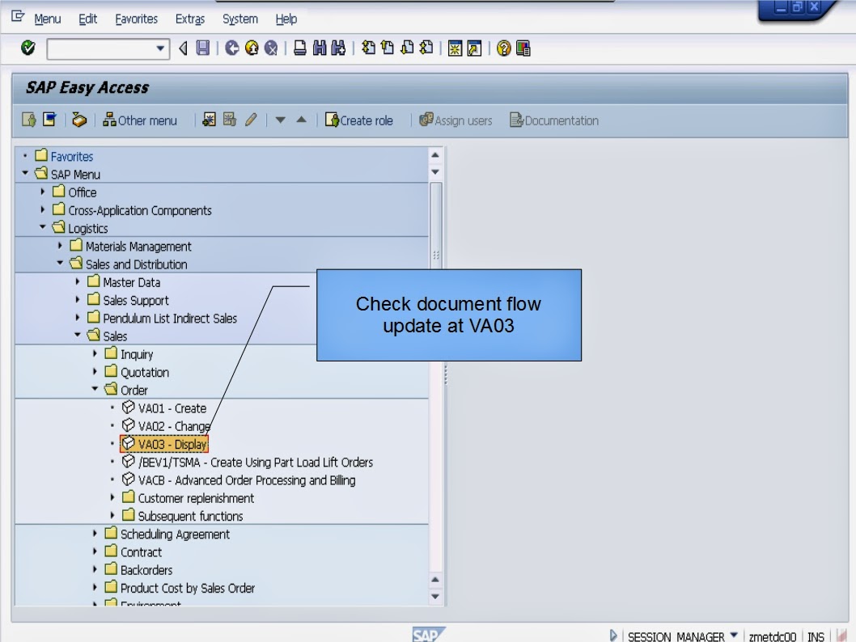Viewport: 856px width, 642px height.
Task: Click the Backorders folder
Action: 138,570
